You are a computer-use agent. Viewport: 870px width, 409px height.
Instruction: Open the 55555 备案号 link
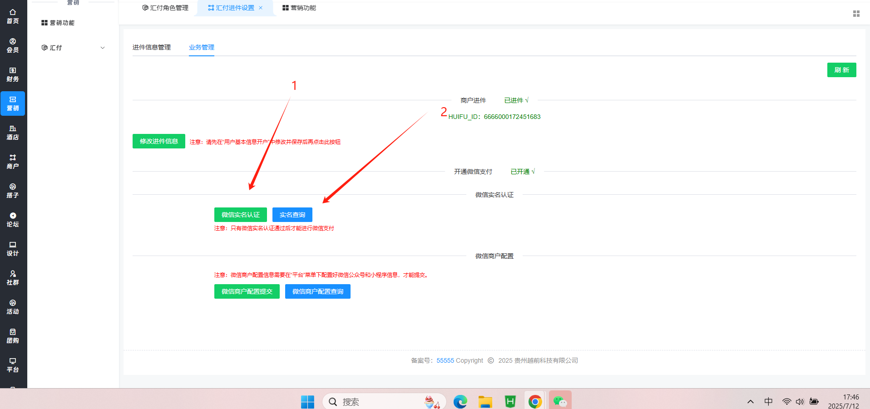pos(445,360)
